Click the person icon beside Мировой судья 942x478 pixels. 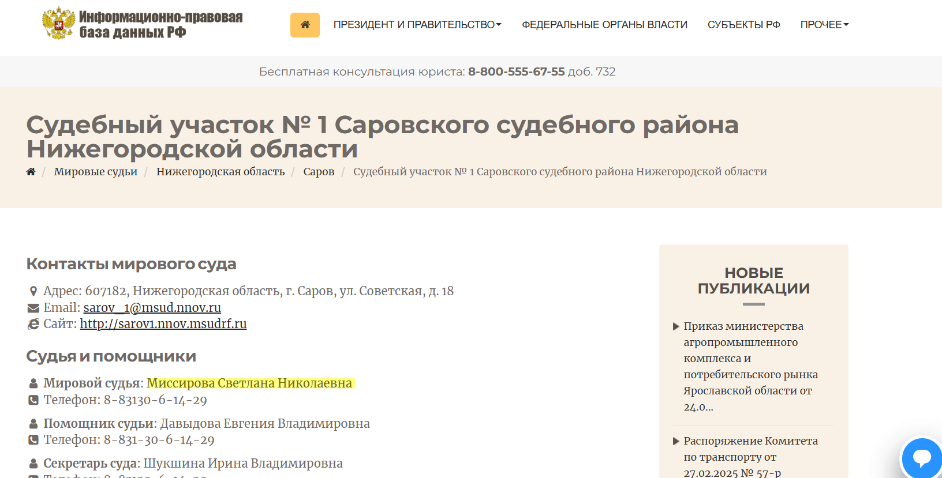click(33, 383)
